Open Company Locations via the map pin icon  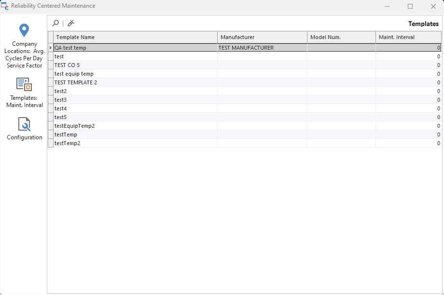(24, 30)
